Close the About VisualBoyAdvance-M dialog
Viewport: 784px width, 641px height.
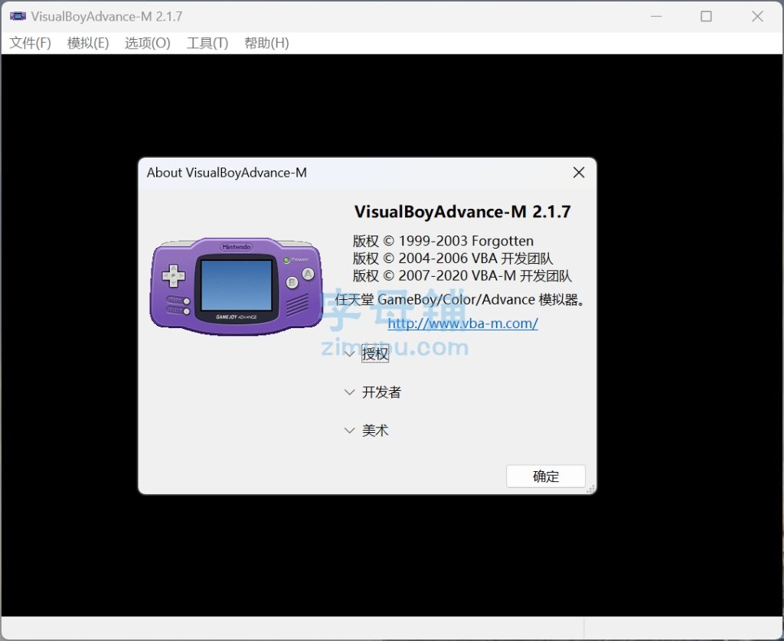pyautogui.click(x=579, y=172)
